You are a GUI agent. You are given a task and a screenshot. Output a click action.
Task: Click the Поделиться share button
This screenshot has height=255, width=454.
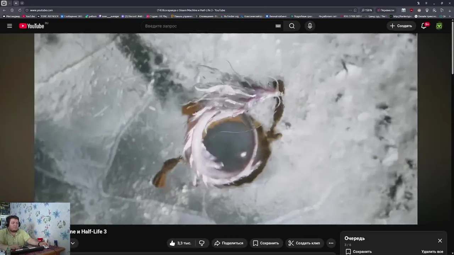click(229, 243)
